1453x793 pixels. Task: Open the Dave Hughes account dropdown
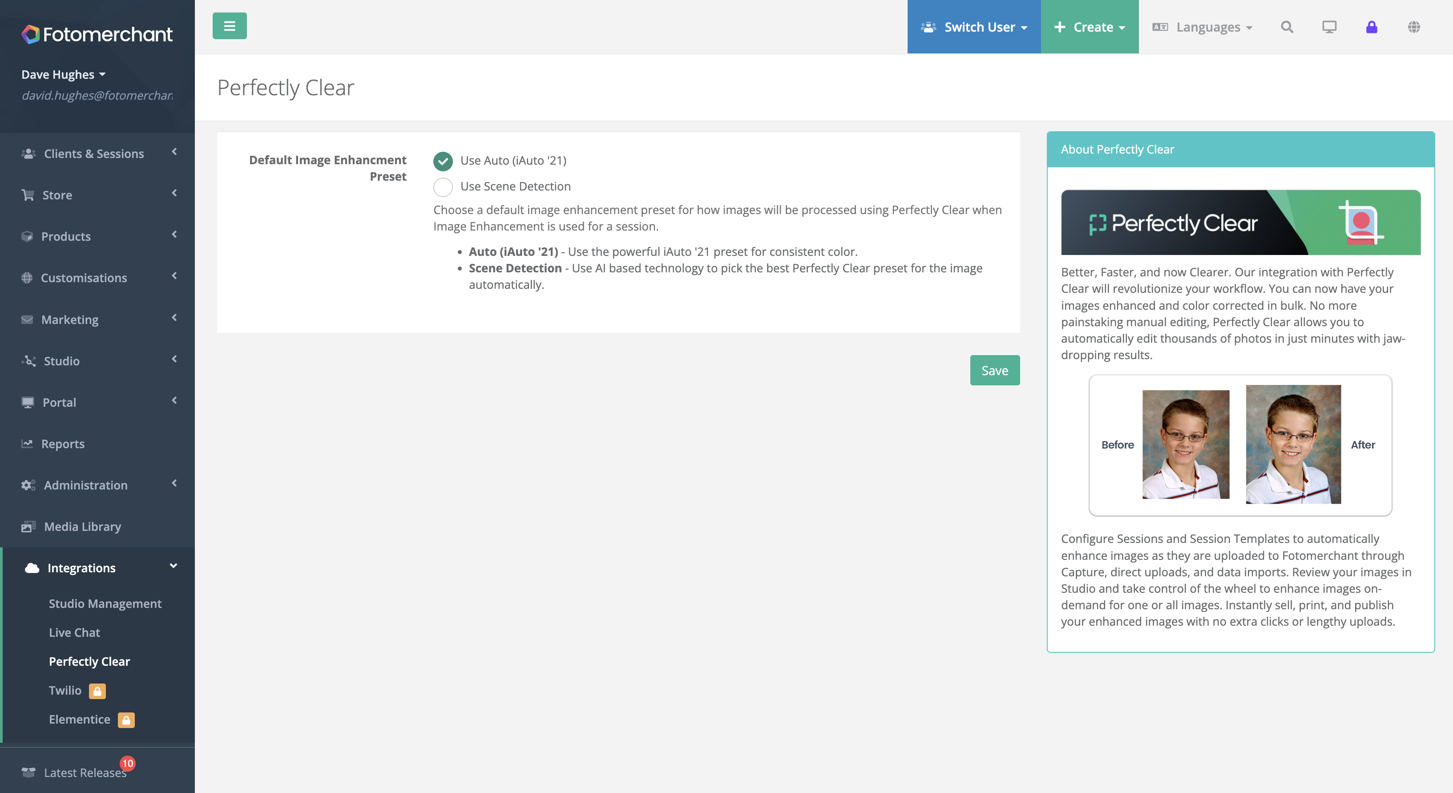[63, 74]
